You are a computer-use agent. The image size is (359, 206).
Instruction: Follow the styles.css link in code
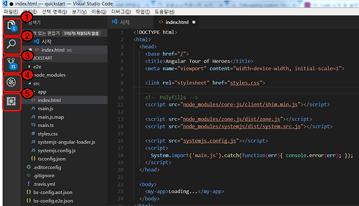[x=245, y=83]
